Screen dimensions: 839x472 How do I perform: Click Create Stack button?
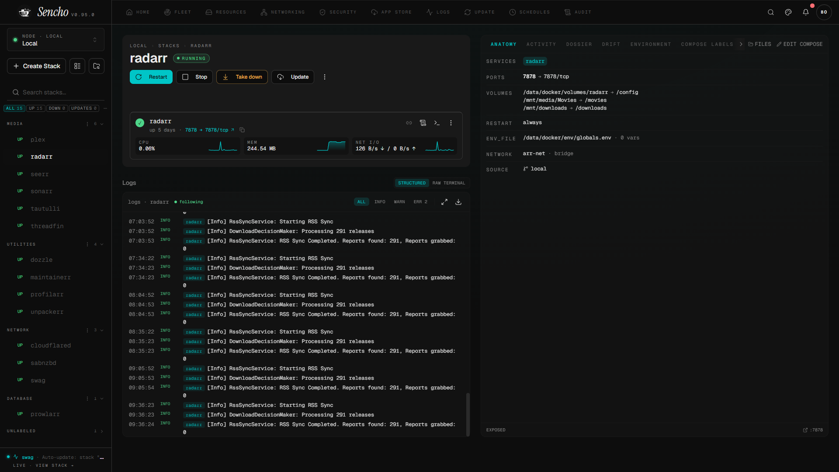point(37,66)
